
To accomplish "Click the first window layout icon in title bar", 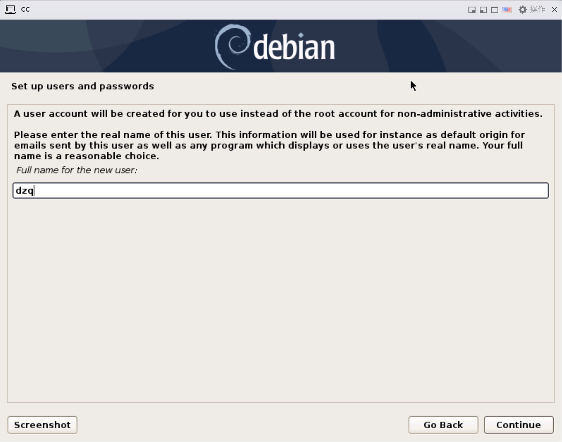I will coord(472,10).
